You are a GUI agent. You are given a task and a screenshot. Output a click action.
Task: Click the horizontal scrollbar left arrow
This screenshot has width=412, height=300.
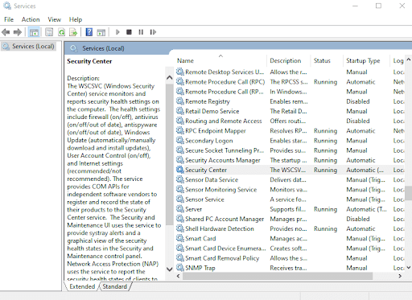click(178, 276)
